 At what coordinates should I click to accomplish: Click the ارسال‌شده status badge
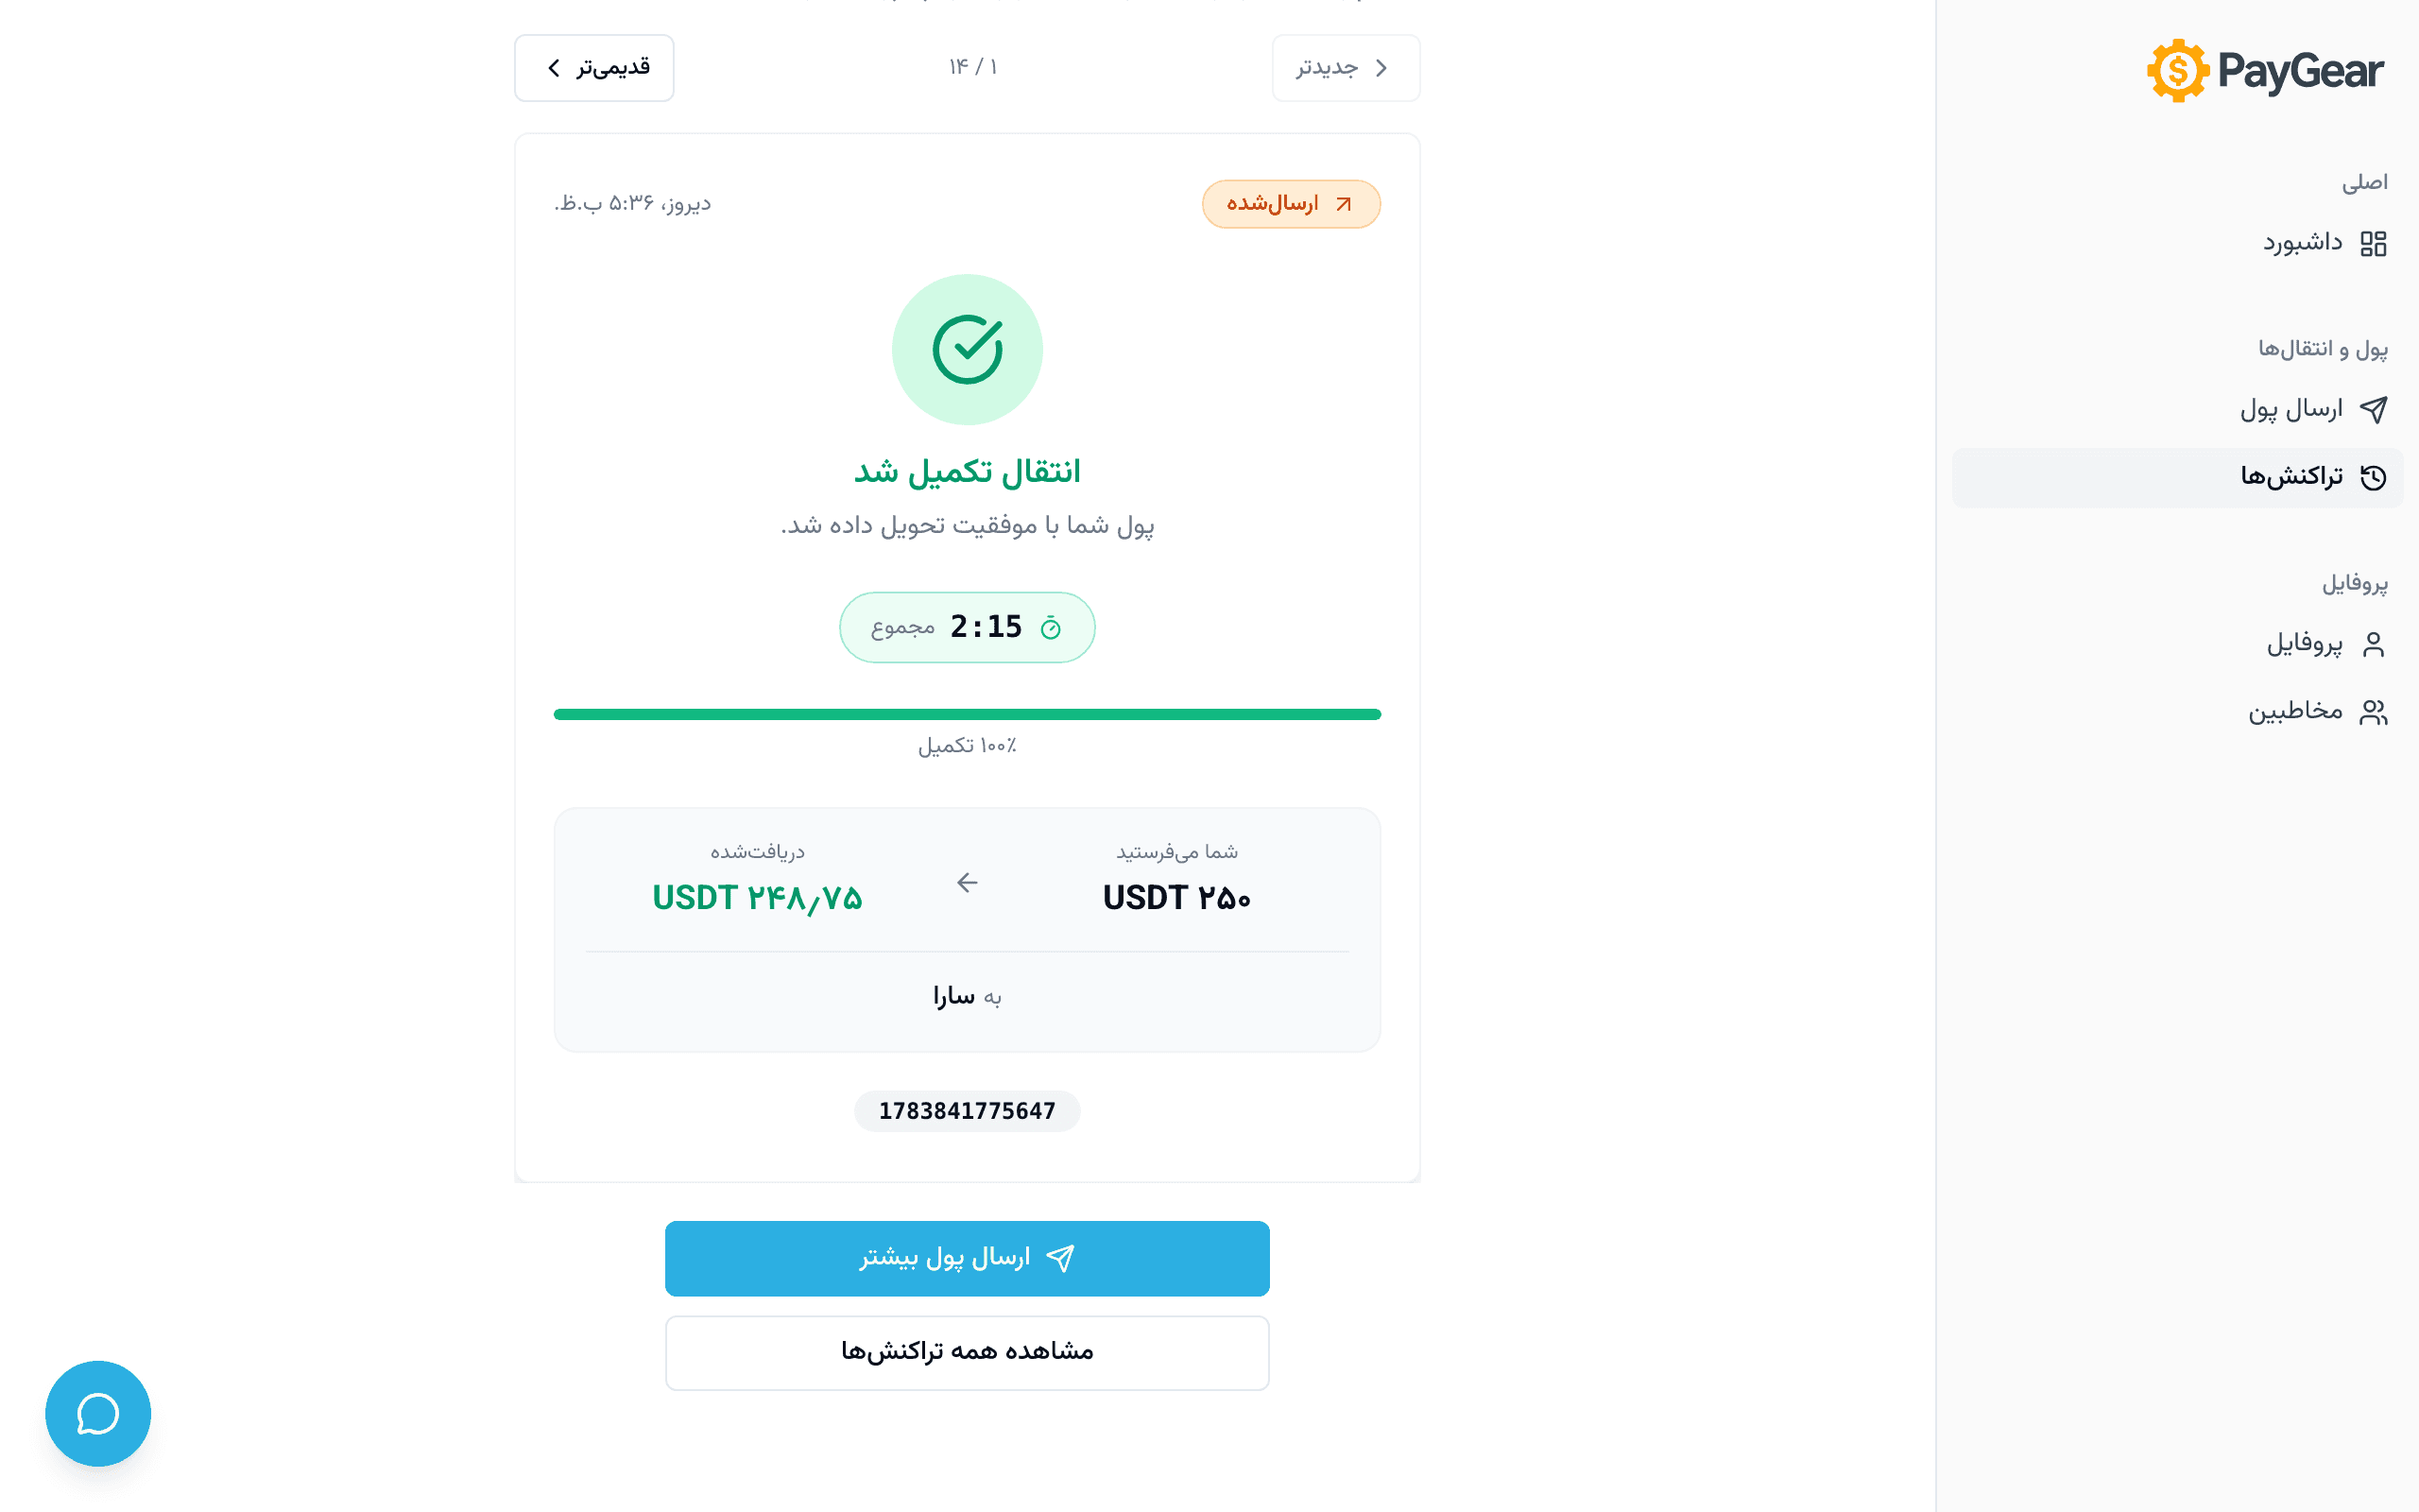pos(1291,204)
